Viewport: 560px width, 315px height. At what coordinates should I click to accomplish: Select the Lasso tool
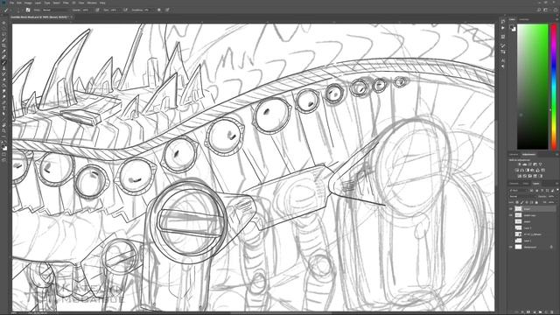3,34
